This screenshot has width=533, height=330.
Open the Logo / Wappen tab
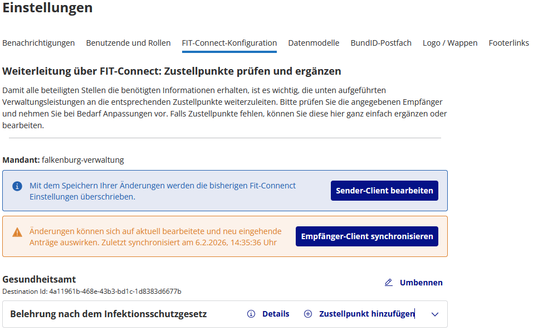pos(450,42)
